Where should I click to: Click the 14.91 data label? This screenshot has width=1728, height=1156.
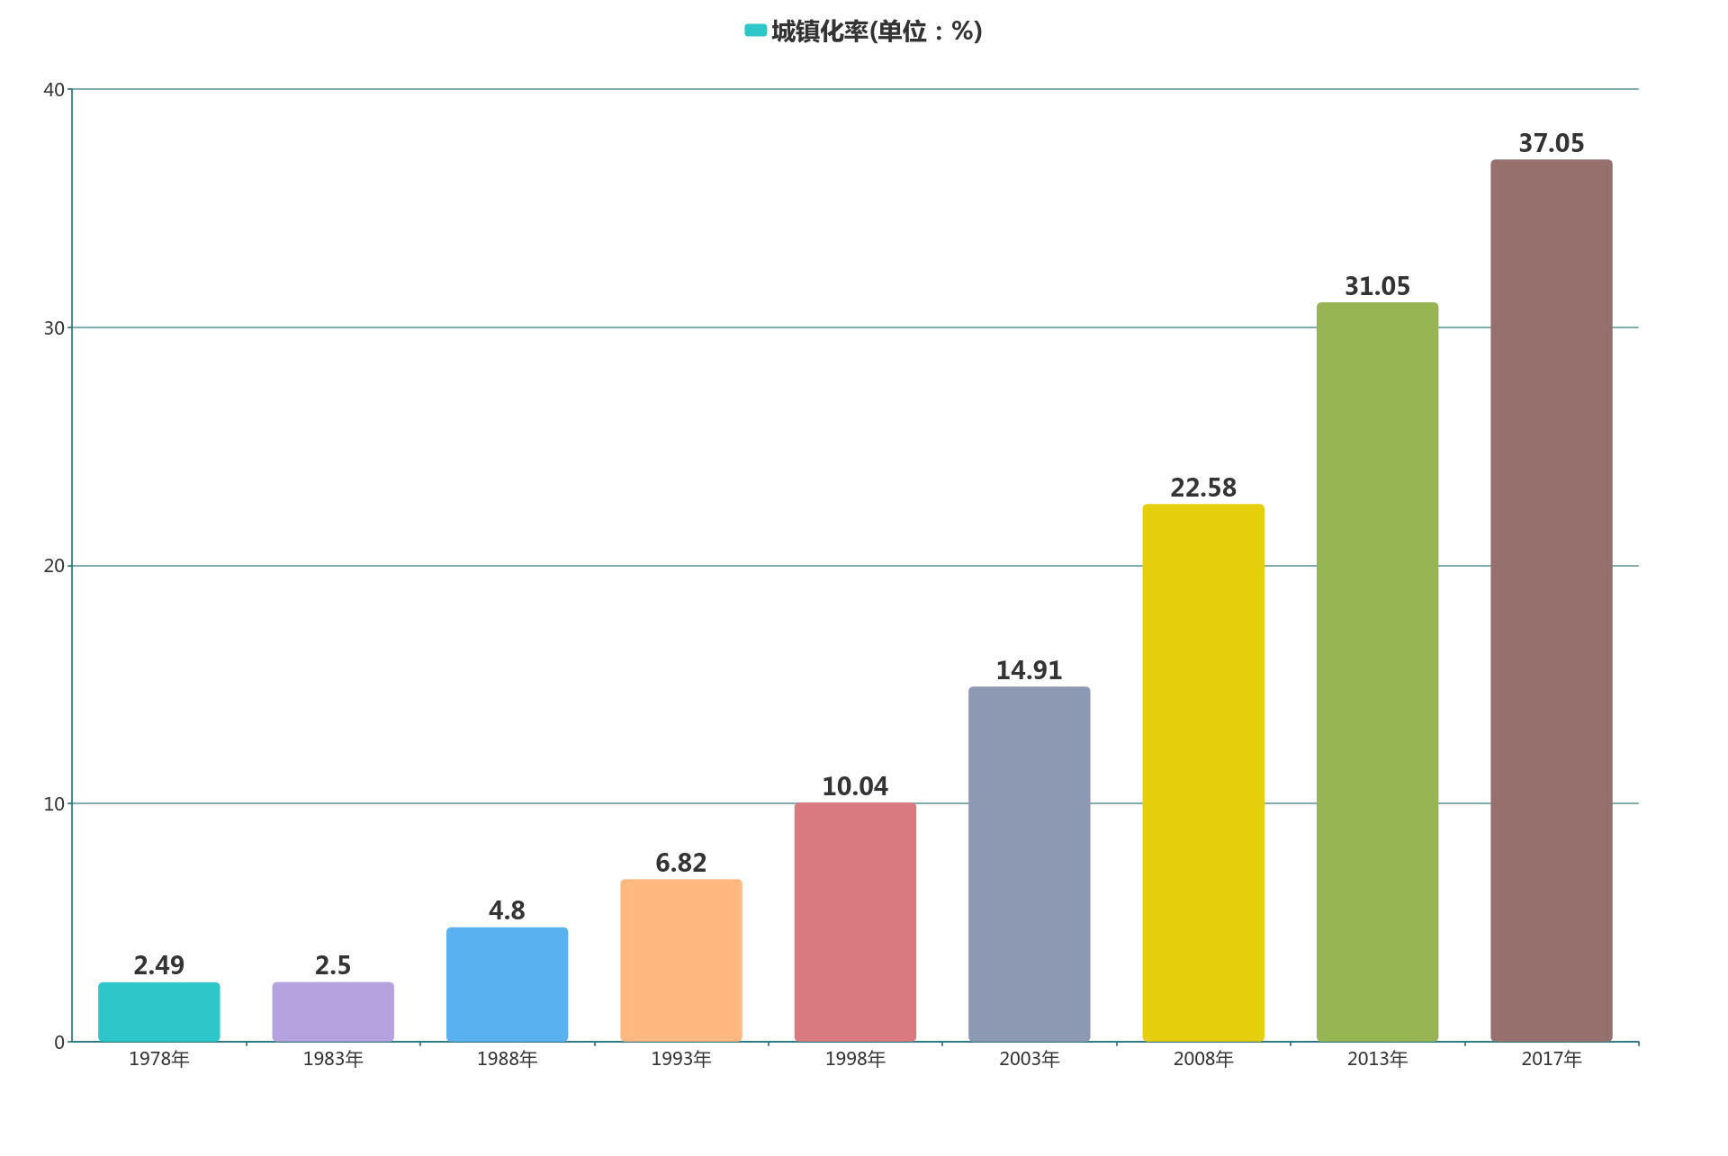click(1029, 670)
